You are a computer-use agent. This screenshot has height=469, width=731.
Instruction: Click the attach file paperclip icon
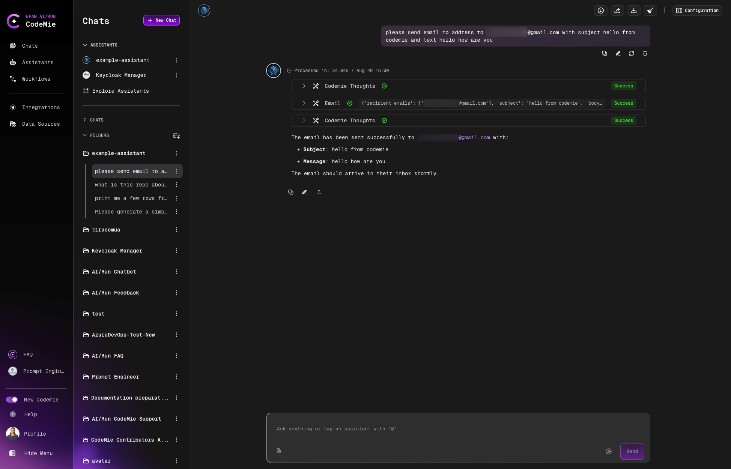pos(279,451)
